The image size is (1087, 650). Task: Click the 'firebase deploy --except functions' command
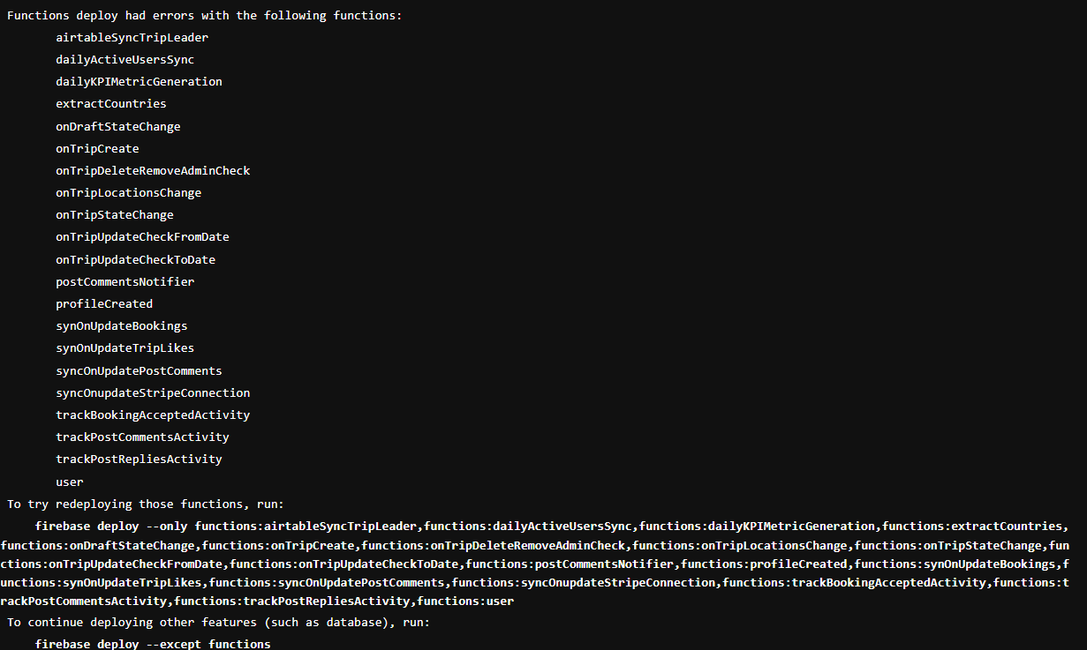point(153,644)
